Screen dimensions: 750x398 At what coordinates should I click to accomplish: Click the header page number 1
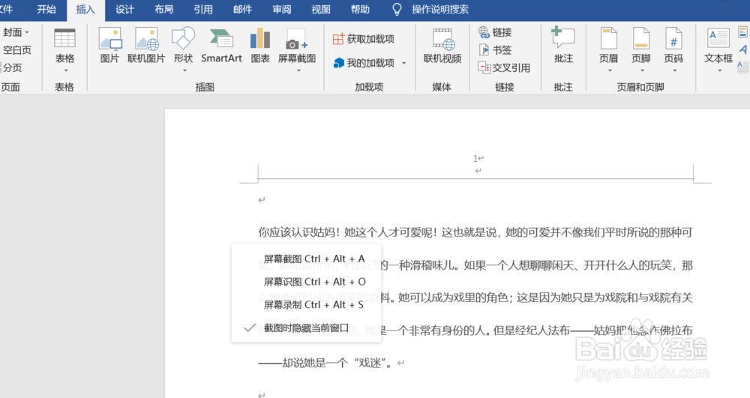(x=475, y=158)
